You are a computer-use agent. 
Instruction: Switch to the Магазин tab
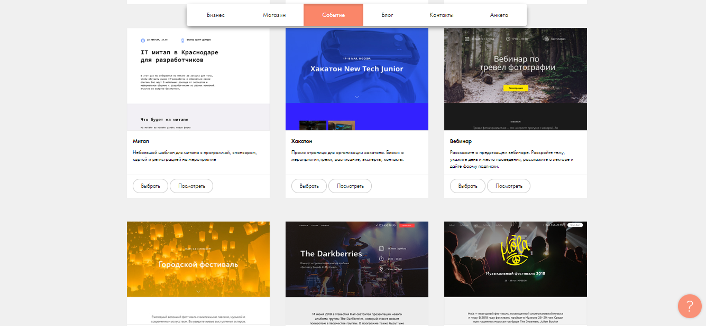click(x=274, y=15)
